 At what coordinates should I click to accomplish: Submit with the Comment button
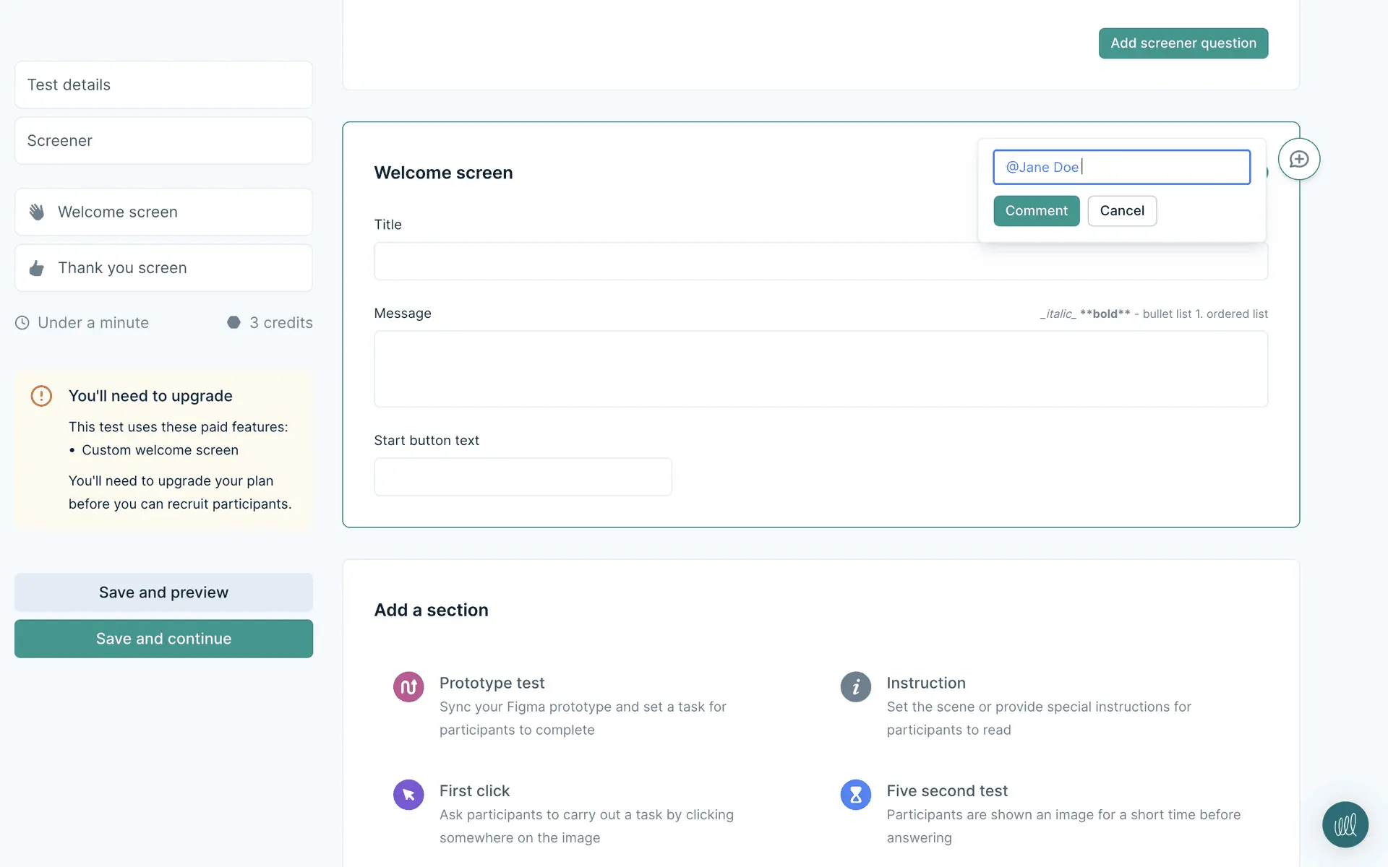pos(1036,211)
